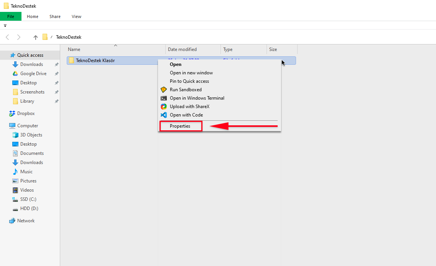Click the Pictures icon in sidebar

(15, 181)
